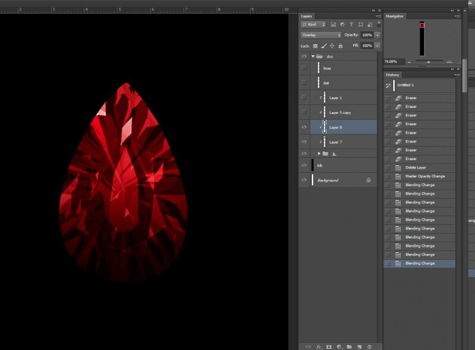
Task: Go to Delete Layer history state
Action: point(416,168)
